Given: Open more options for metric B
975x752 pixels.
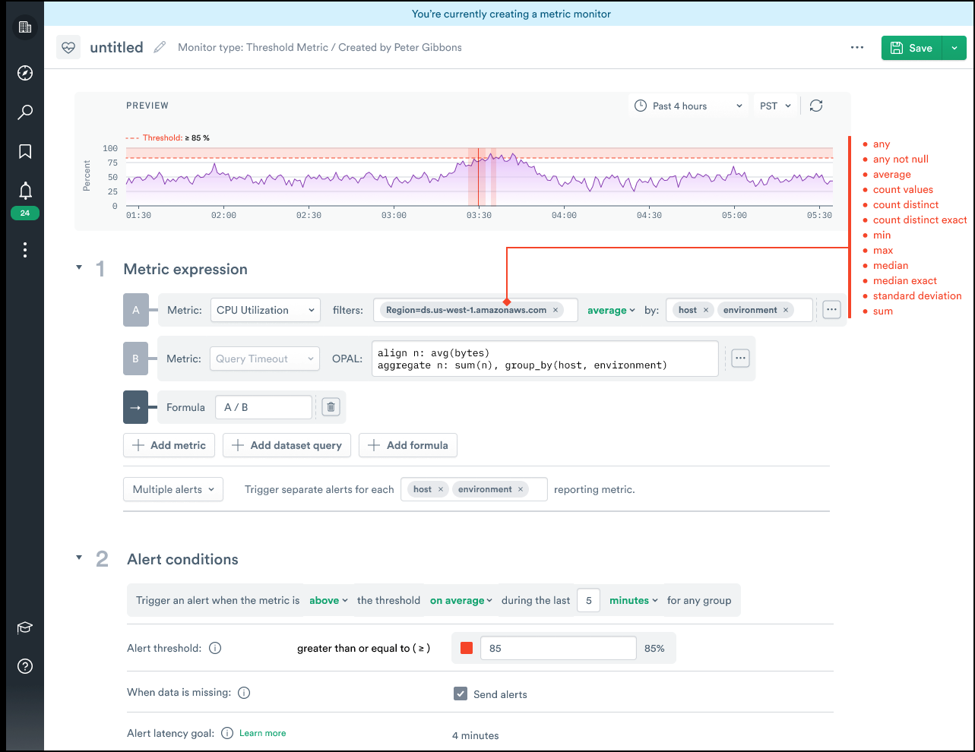Looking at the screenshot, I should pos(740,359).
